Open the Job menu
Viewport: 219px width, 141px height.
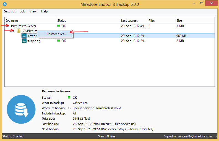point(22,11)
